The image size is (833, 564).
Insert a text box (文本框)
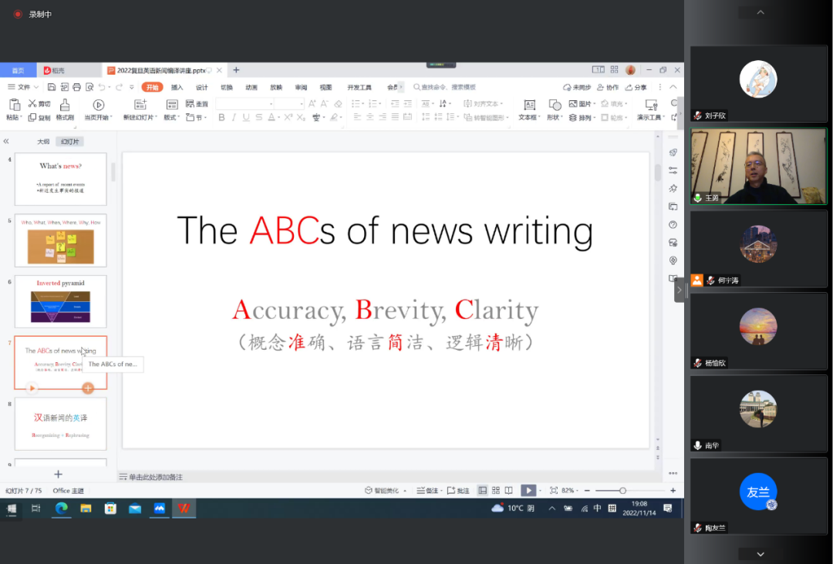click(529, 105)
